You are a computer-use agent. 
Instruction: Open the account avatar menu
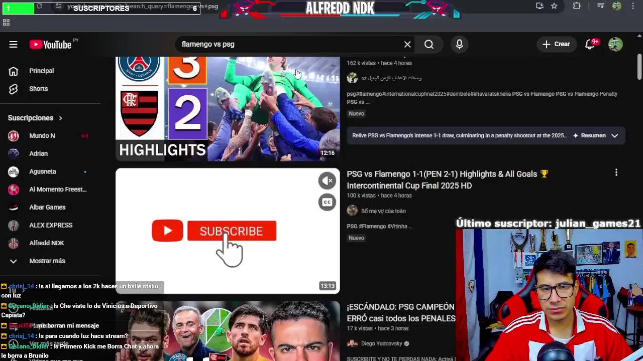615,45
